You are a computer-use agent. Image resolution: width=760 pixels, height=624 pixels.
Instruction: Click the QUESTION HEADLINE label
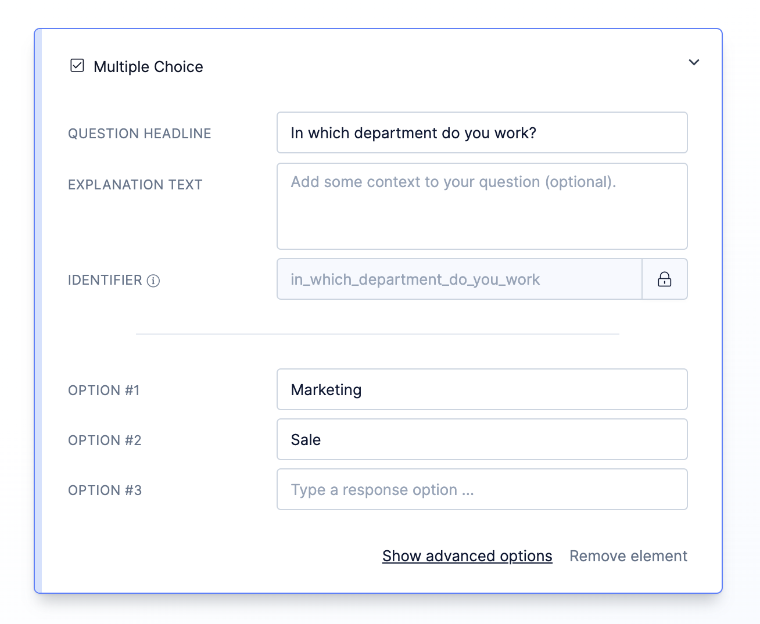[139, 133]
